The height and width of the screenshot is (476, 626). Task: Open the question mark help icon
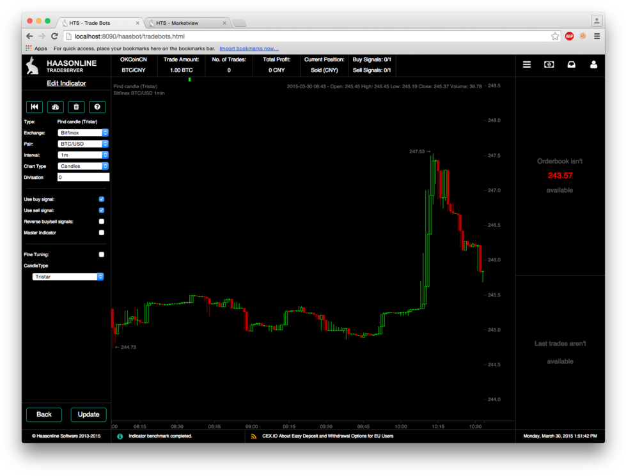tap(97, 107)
